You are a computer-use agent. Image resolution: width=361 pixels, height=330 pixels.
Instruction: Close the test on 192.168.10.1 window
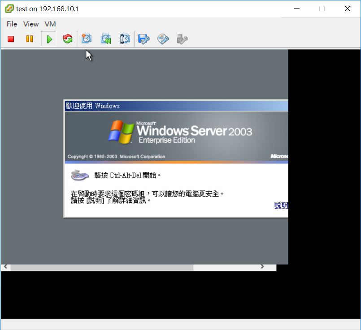pos(348,9)
